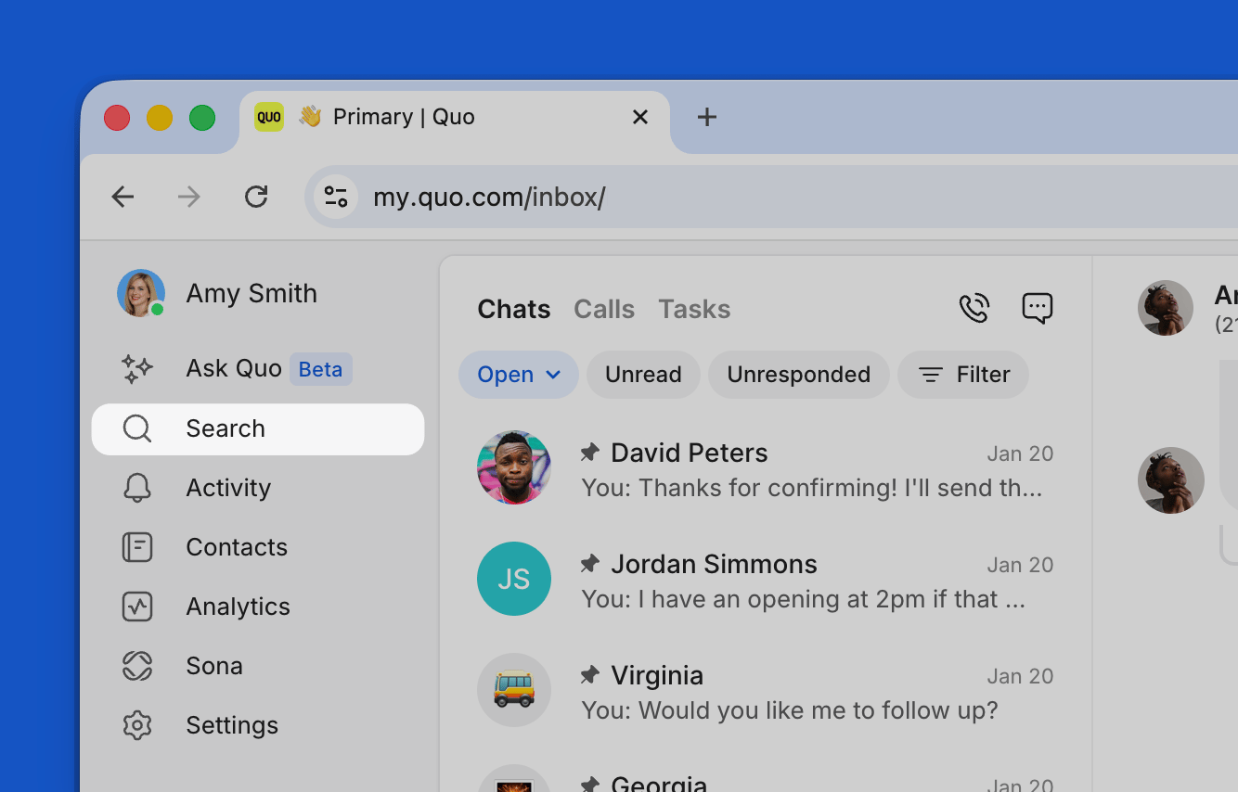Click the pin icon next to Virginia
The image size is (1238, 792).
click(x=589, y=675)
